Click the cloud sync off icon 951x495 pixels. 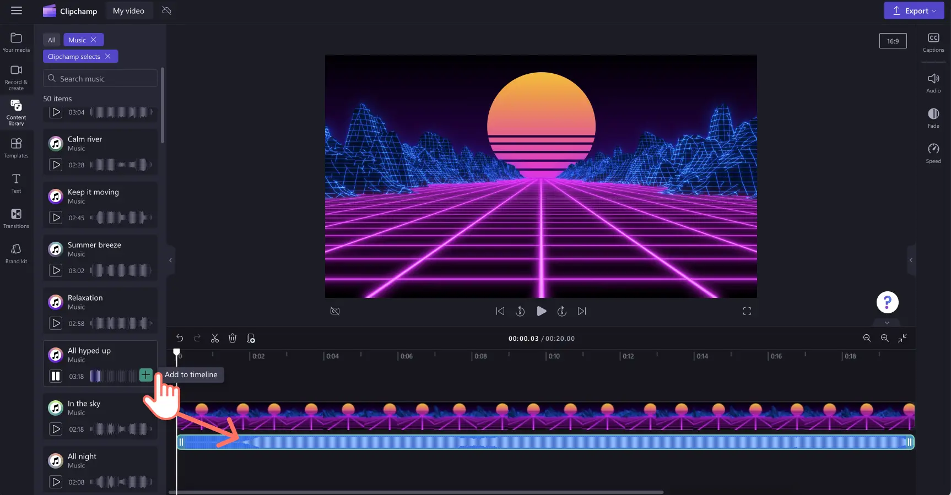tap(166, 10)
